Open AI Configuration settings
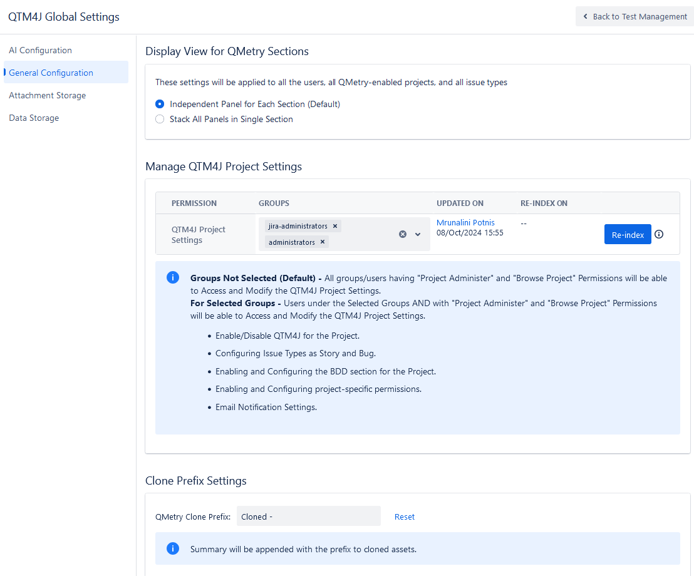694x576 pixels. coord(39,50)
